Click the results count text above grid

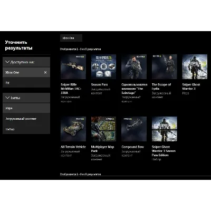[81, 49]
